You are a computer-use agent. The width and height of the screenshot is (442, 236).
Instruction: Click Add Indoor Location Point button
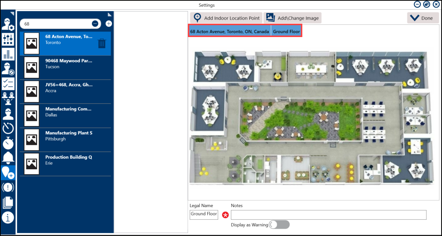coord(226,18)
